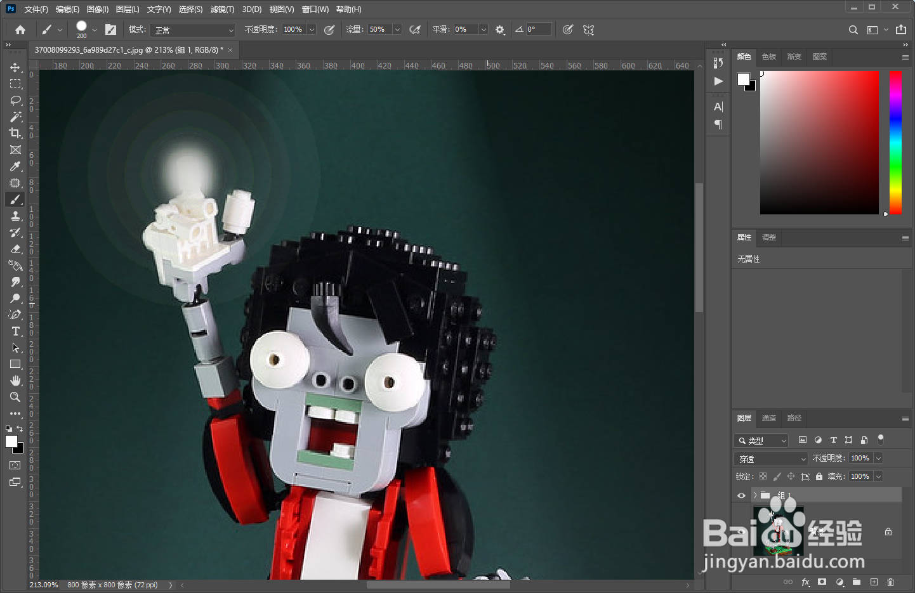Switch to the 色板 tab
The height and width of the screenshot is (593, 915).
[769, 56]
